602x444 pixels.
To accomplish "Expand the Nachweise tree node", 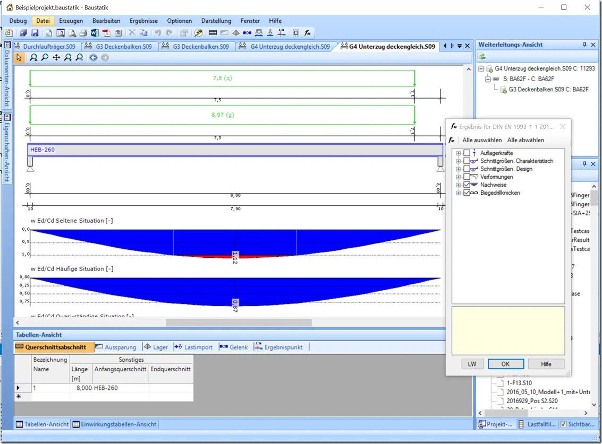I will click(x=458, y=185).
